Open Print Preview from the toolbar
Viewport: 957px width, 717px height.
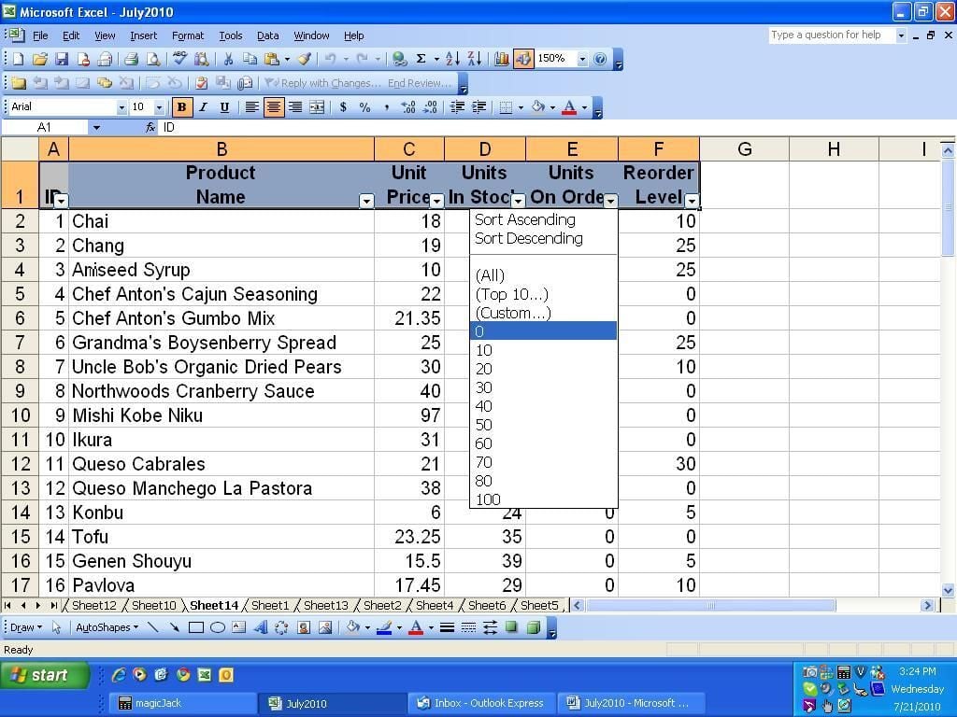[153, 59]
